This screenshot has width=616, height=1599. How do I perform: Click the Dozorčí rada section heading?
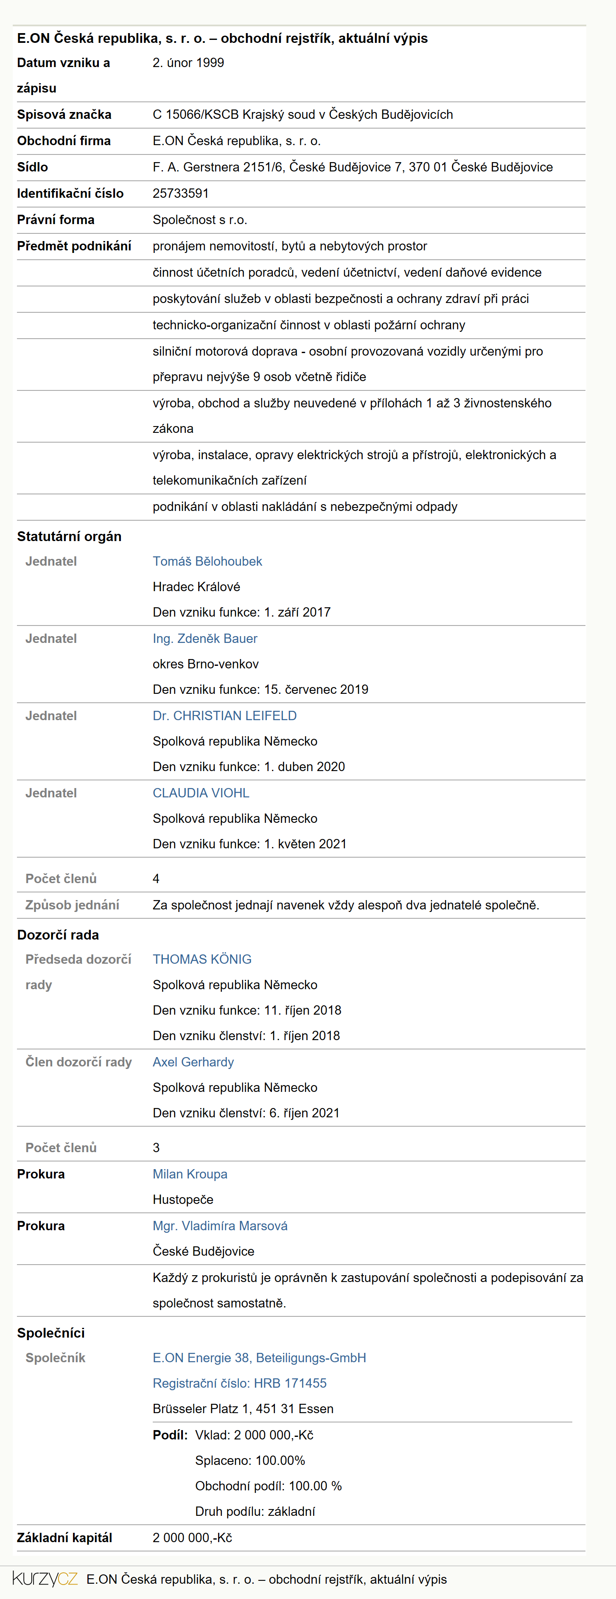pos(58,935)
